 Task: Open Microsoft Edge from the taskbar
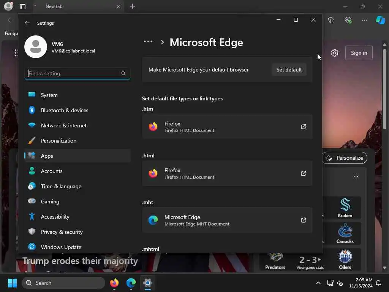pyautogui.click(x=131, y=283)
